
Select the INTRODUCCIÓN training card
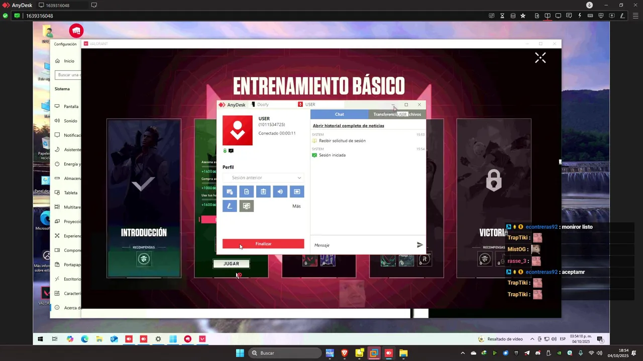(144, 198)
